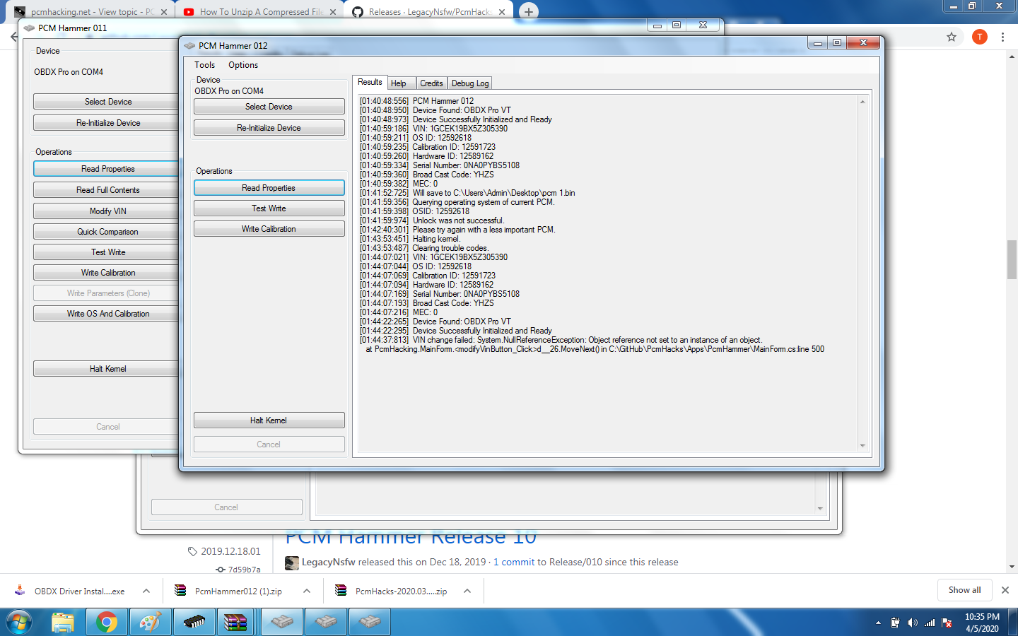The width and height of the screenshot is (1018, 636).
Task: Click the PCM Hammer 011 title bar icon
Action: pos(29,28)
